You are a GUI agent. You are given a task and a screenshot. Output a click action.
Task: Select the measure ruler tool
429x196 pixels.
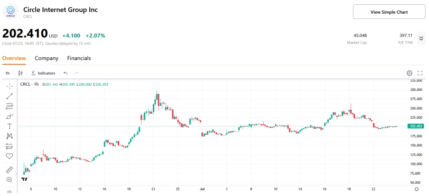9,169
